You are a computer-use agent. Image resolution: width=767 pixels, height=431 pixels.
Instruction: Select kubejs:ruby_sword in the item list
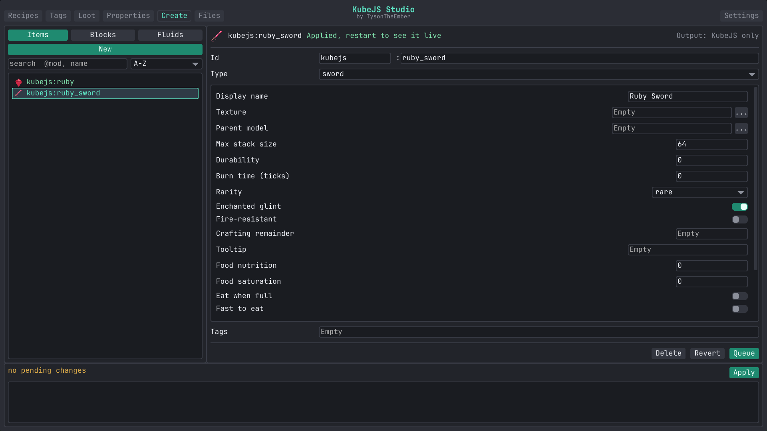point(105,93)
